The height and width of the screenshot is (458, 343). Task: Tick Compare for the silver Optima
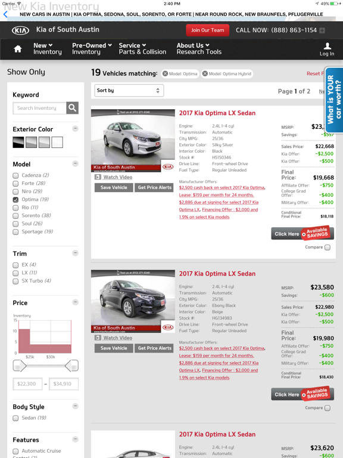328,247
